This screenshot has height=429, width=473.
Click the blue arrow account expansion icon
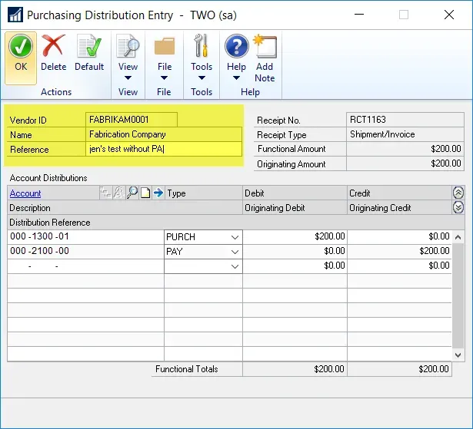click(x=158, y=193)
